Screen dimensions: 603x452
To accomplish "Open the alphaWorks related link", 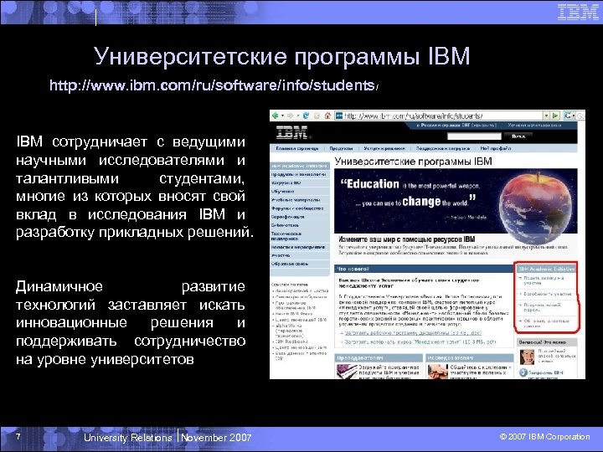I will click(x=291, y=331).
